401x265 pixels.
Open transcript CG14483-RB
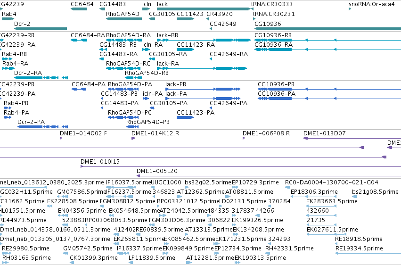click(x=103, y=50)
